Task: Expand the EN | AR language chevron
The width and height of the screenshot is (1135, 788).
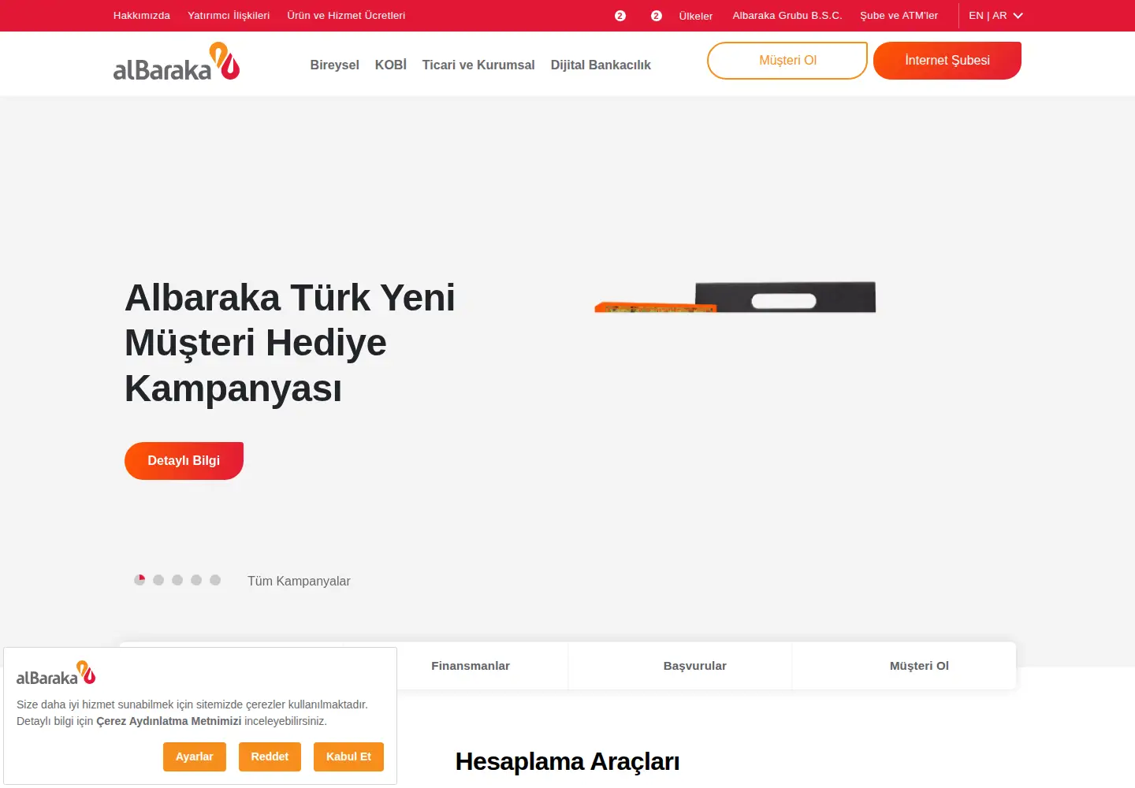Action: coord(1018,16)
